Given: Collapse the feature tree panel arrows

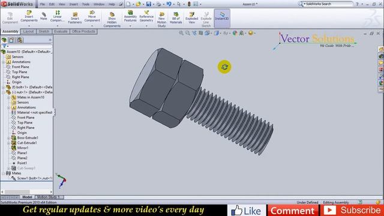Looking at the screenshot, I should (50, 40).
